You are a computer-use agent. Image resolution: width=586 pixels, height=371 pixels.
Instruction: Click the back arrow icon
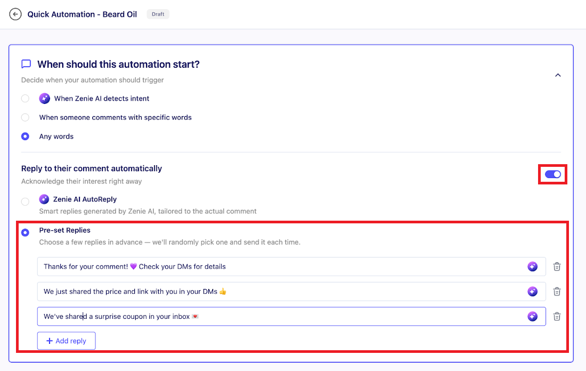click(x=15, y=14)
